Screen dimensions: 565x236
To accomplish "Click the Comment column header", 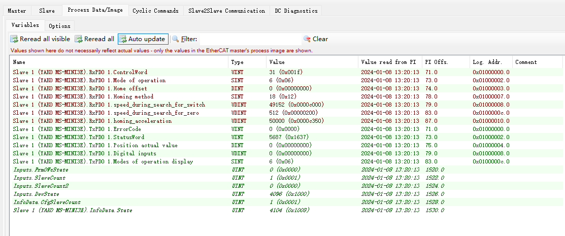I will pos(526,62).
